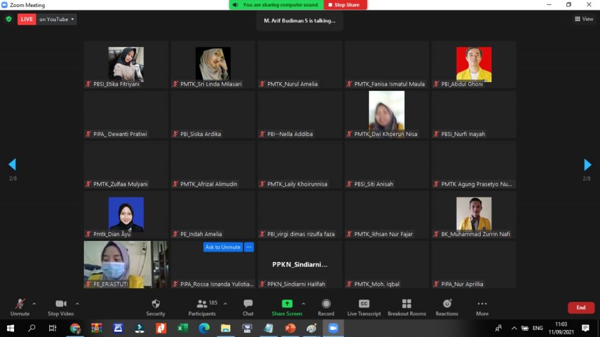The width and height of the screenshot is (600, 337).
Task: Toggle Stop Video camera
Action: click(x=60, y=304)
